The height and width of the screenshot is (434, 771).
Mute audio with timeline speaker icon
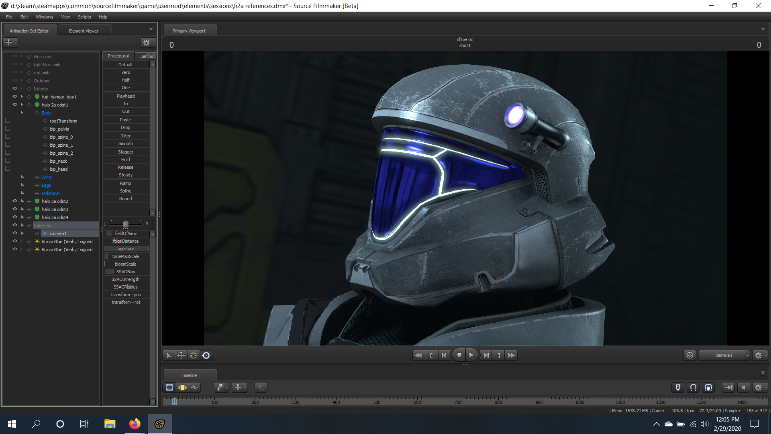coord(743,387)
